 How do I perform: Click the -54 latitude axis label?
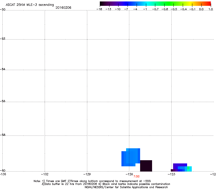3,69
